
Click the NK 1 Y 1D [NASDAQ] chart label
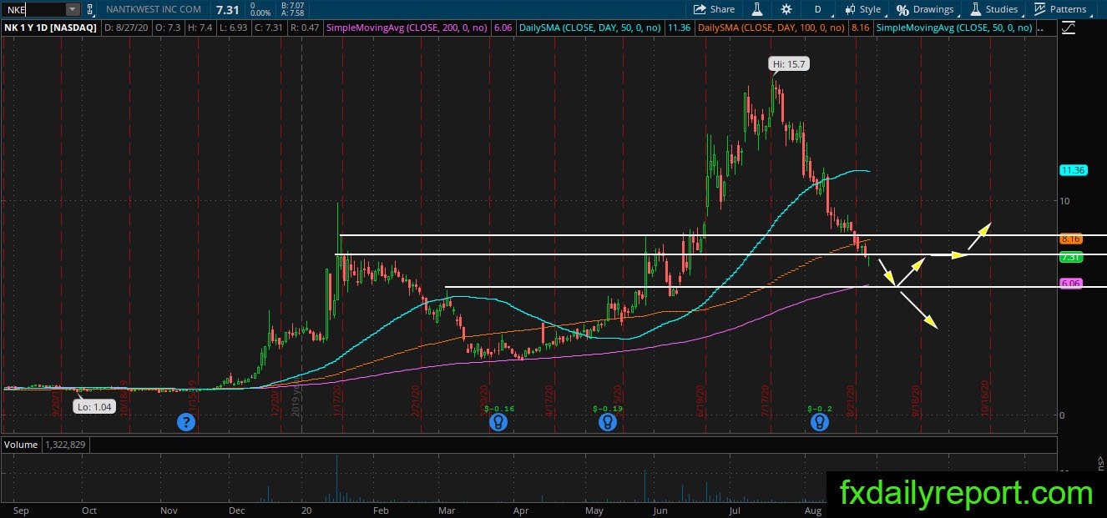coord(49,28)
